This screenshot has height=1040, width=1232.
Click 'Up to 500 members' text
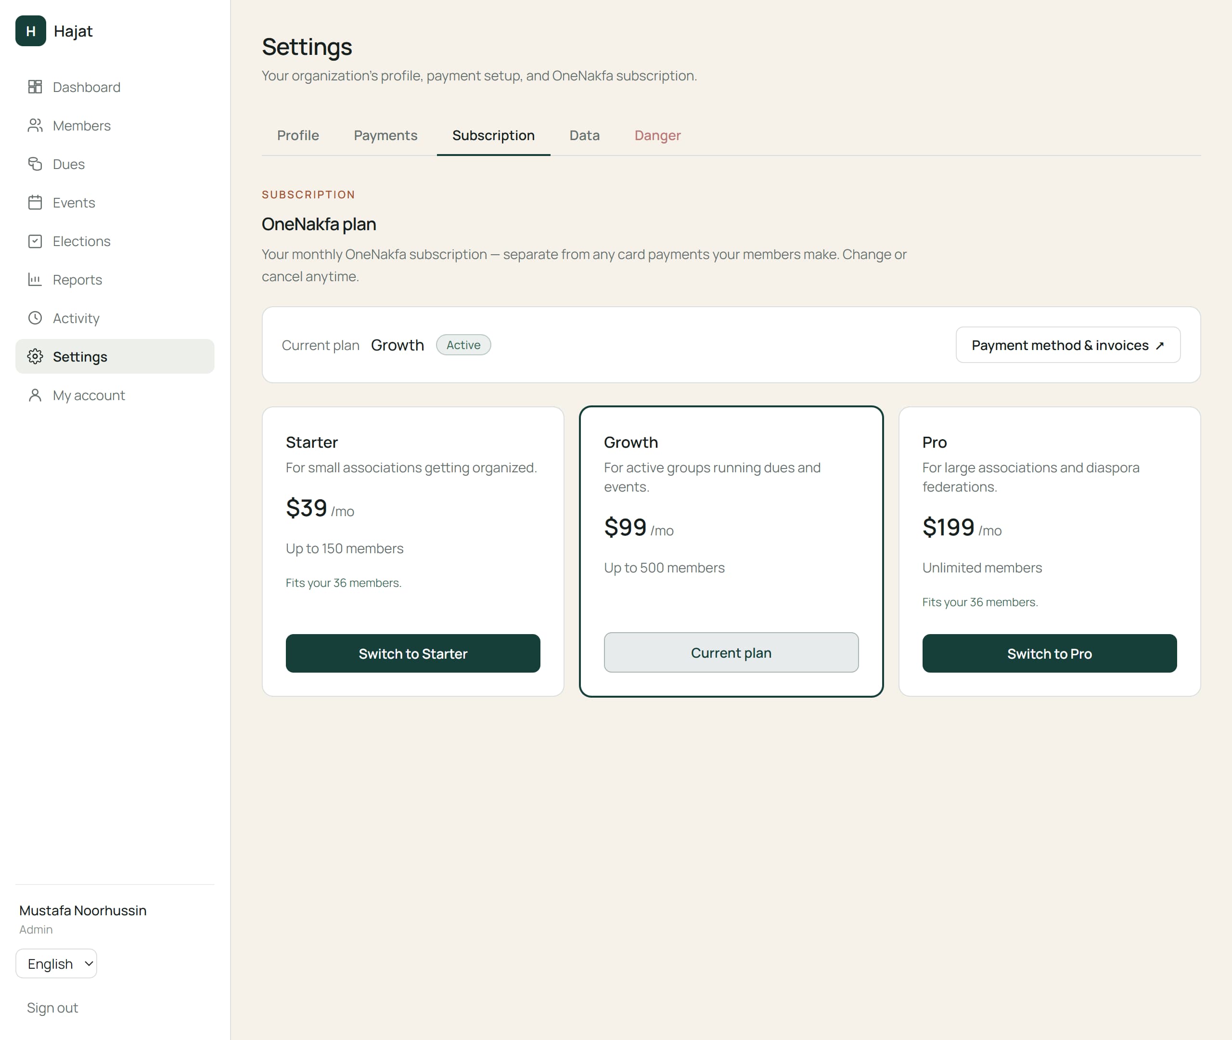(x=664, y=568)
